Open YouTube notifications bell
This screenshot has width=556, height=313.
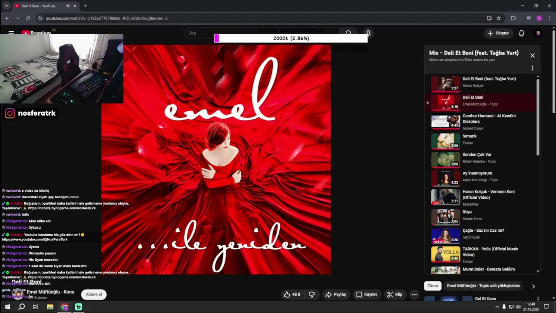pos(522,33)
